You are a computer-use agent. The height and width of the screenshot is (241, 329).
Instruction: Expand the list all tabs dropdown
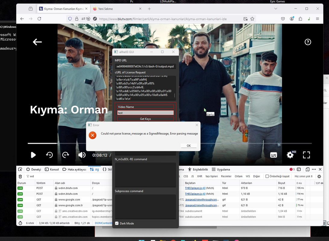276,9
